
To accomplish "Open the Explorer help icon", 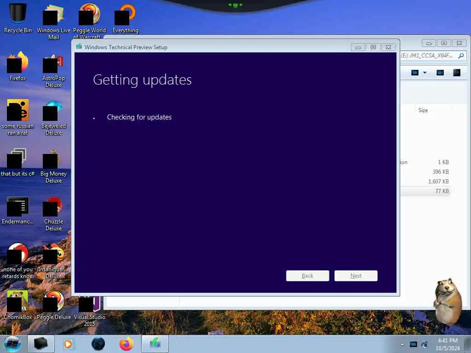I will [457, 73].
